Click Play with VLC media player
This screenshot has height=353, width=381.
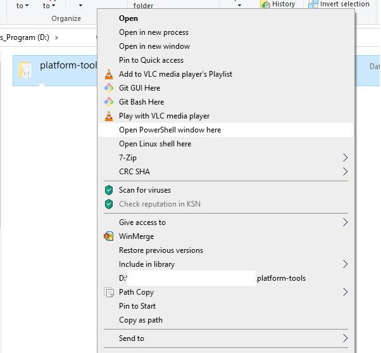[x=226, y=116]
